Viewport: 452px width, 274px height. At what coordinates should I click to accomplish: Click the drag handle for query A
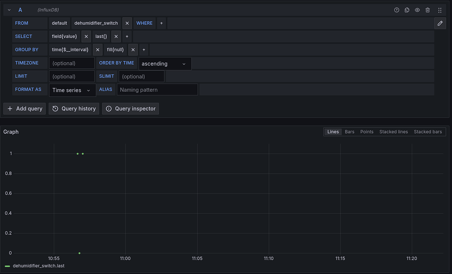tap(440, 10)
